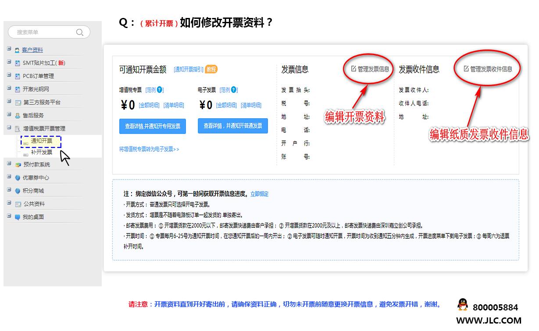Open the 补开发票 submenu item
539x331 pixels.
(42, 152)
